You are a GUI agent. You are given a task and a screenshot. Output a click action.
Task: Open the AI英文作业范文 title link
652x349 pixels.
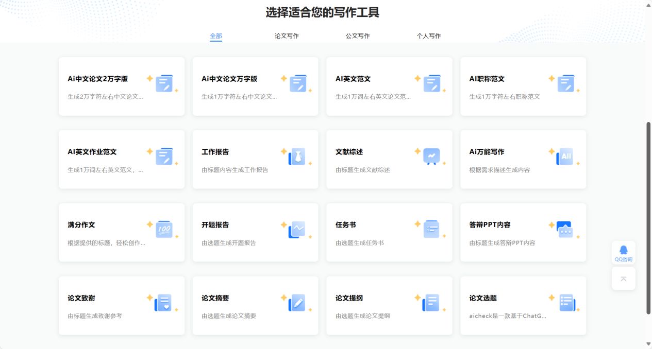[92, 152]
